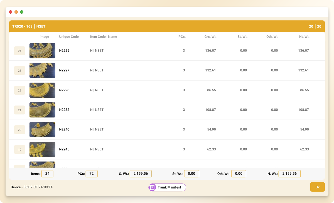The image size is (334, 203).
Task: Click the G. Wt. total field
Action: pos(141,174)
